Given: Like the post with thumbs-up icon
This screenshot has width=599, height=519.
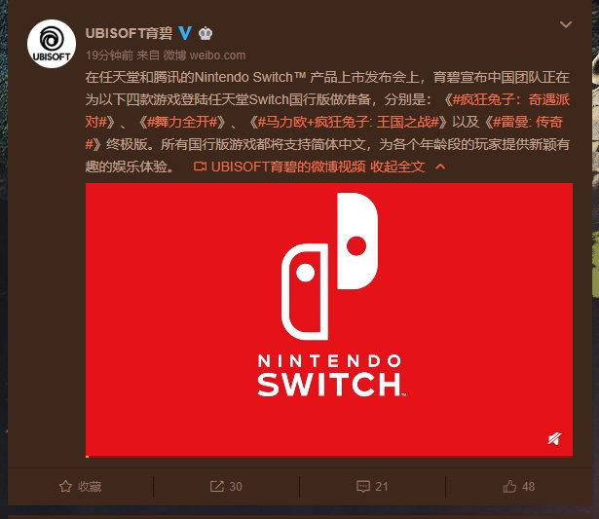Looking at the screenshot, I should [x=509, y=486].
